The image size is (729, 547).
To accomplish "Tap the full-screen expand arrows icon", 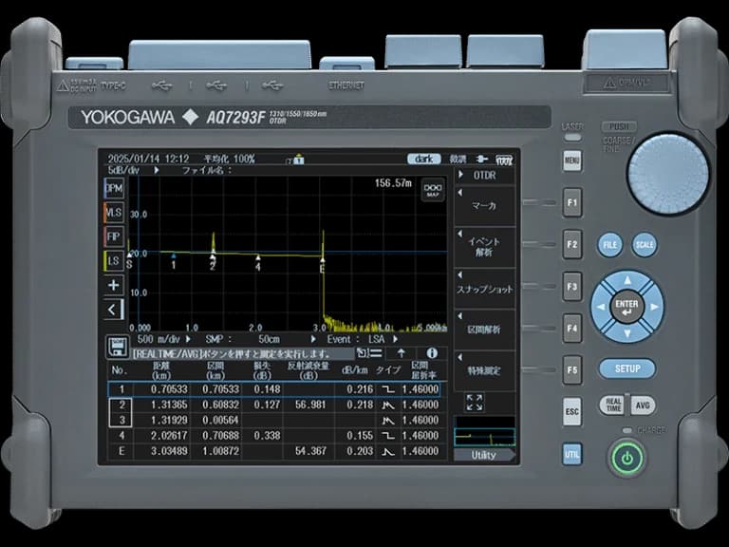I will pos(475,403).
